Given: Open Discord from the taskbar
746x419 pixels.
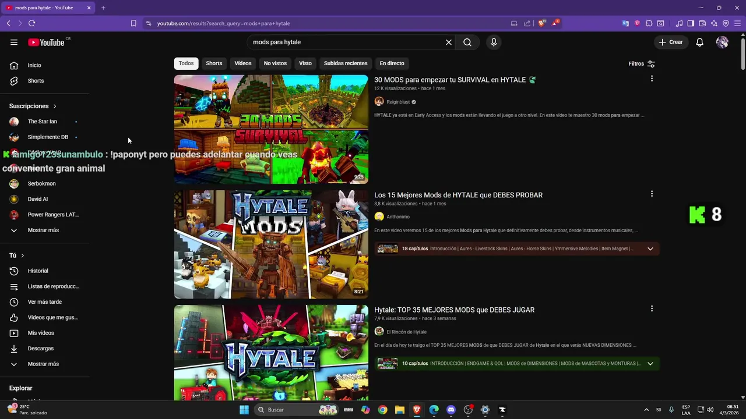Looking at the screenshot, I should pos(451,410).
